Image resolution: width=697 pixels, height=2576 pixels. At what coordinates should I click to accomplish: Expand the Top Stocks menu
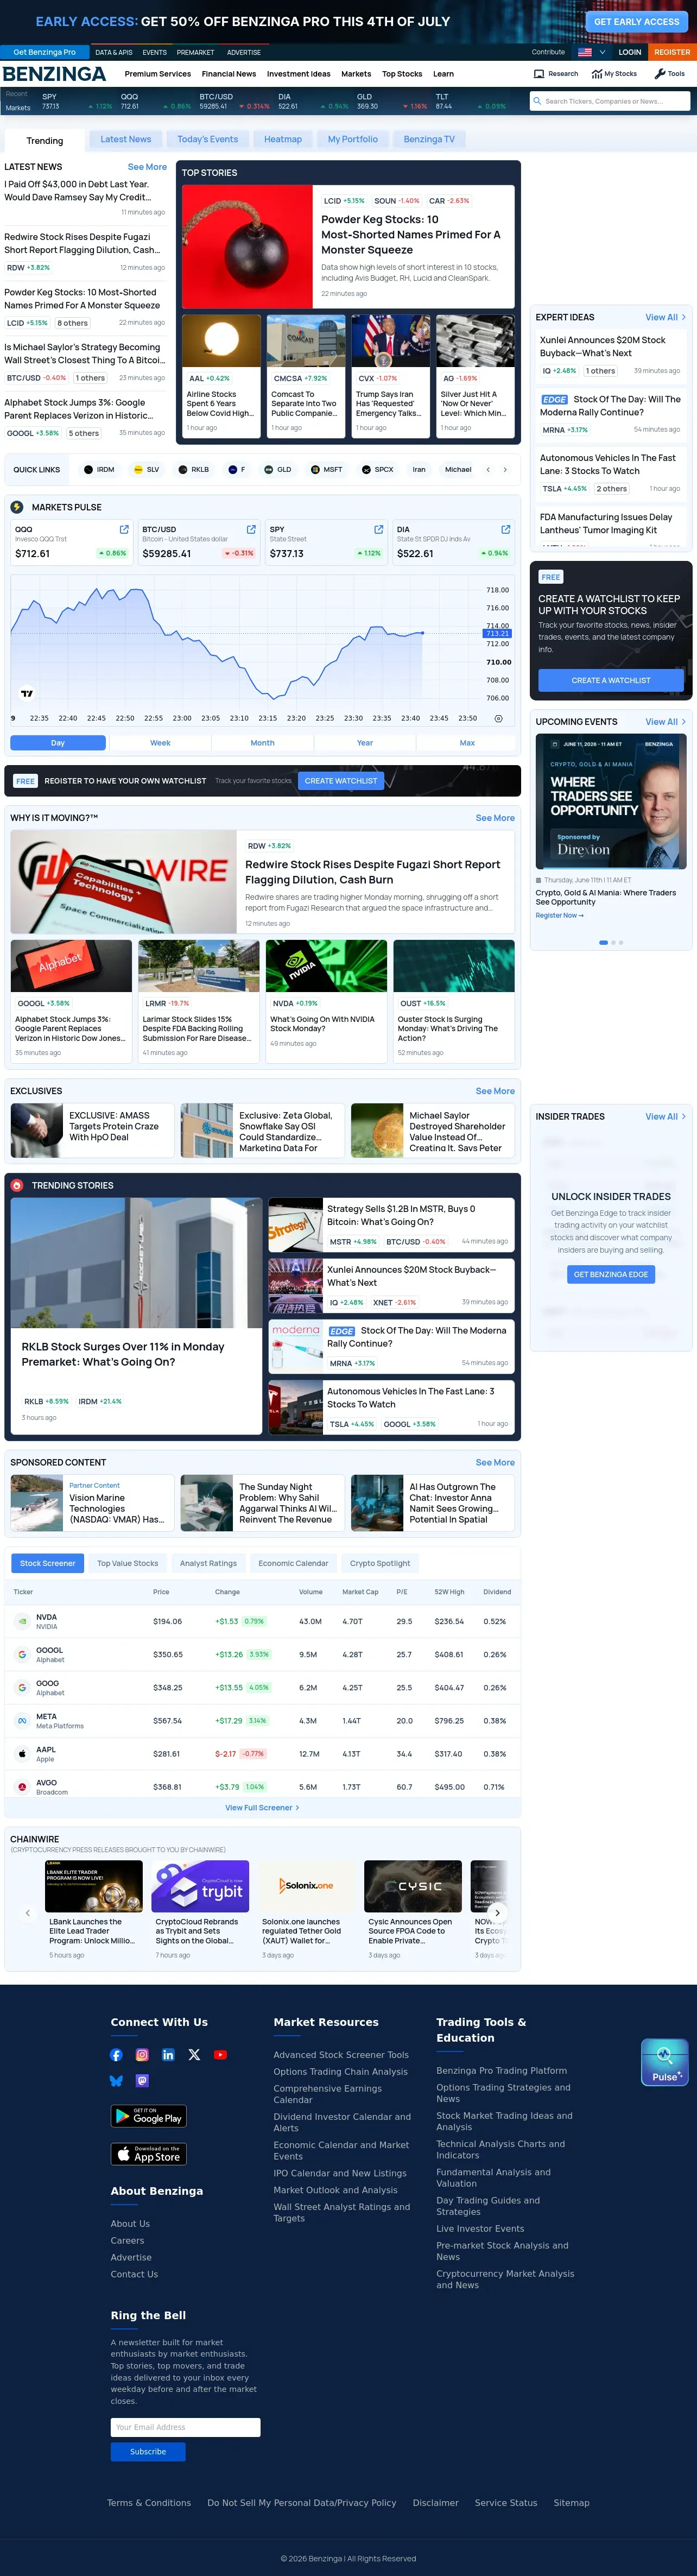(402, 74)
